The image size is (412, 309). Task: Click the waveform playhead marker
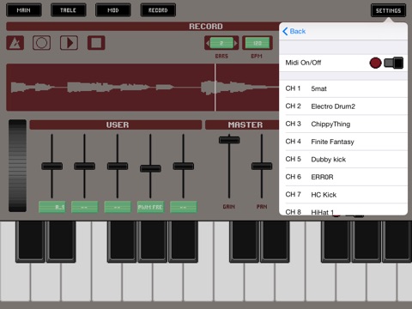point(215,88)
